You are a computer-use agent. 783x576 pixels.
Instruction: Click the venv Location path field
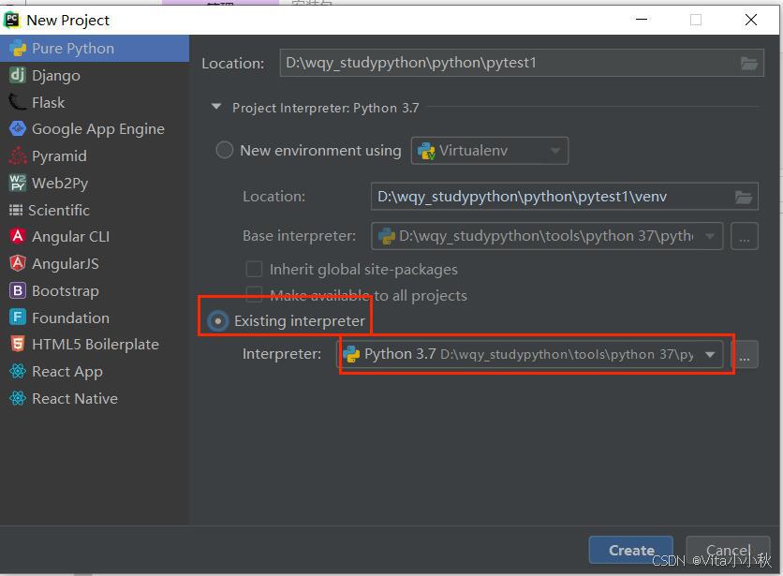pyautogui.click(x=564, y=197)
